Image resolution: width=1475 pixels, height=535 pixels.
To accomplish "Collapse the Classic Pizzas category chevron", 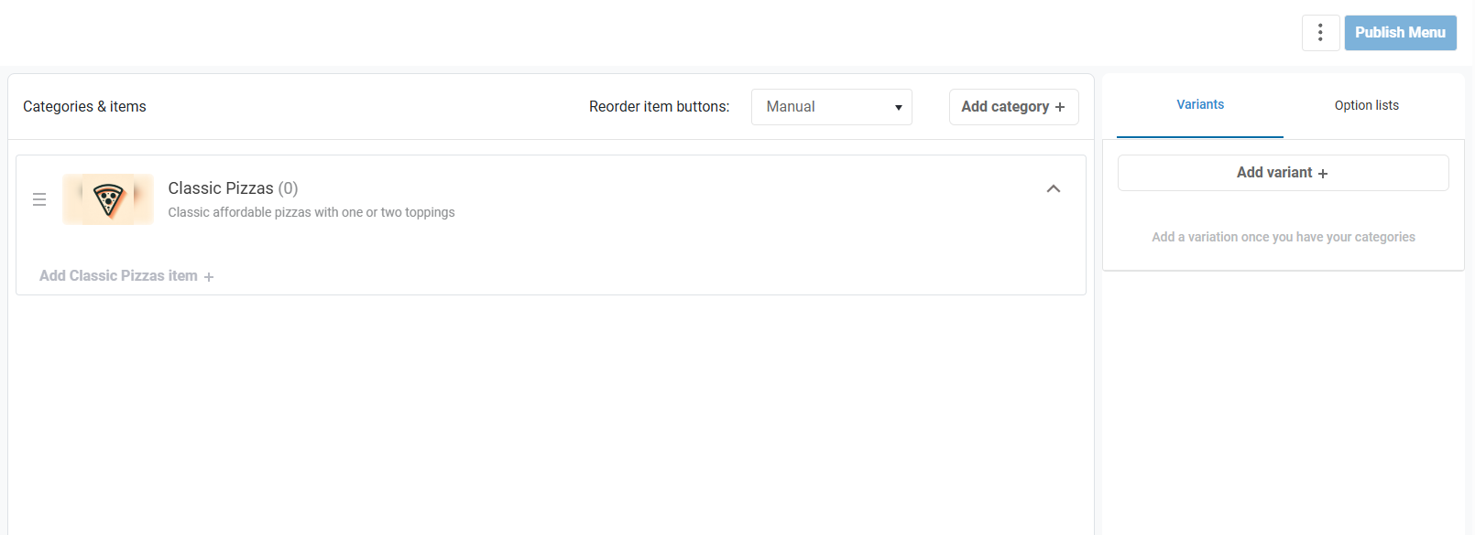I will [x=1054, y=189].
